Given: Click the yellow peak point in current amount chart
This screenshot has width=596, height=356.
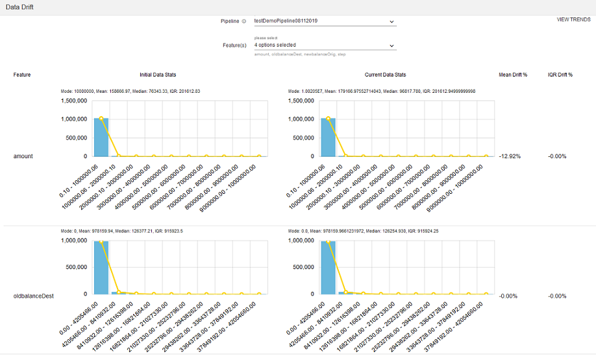Looking at the screenshot, I should coord(328,119).
